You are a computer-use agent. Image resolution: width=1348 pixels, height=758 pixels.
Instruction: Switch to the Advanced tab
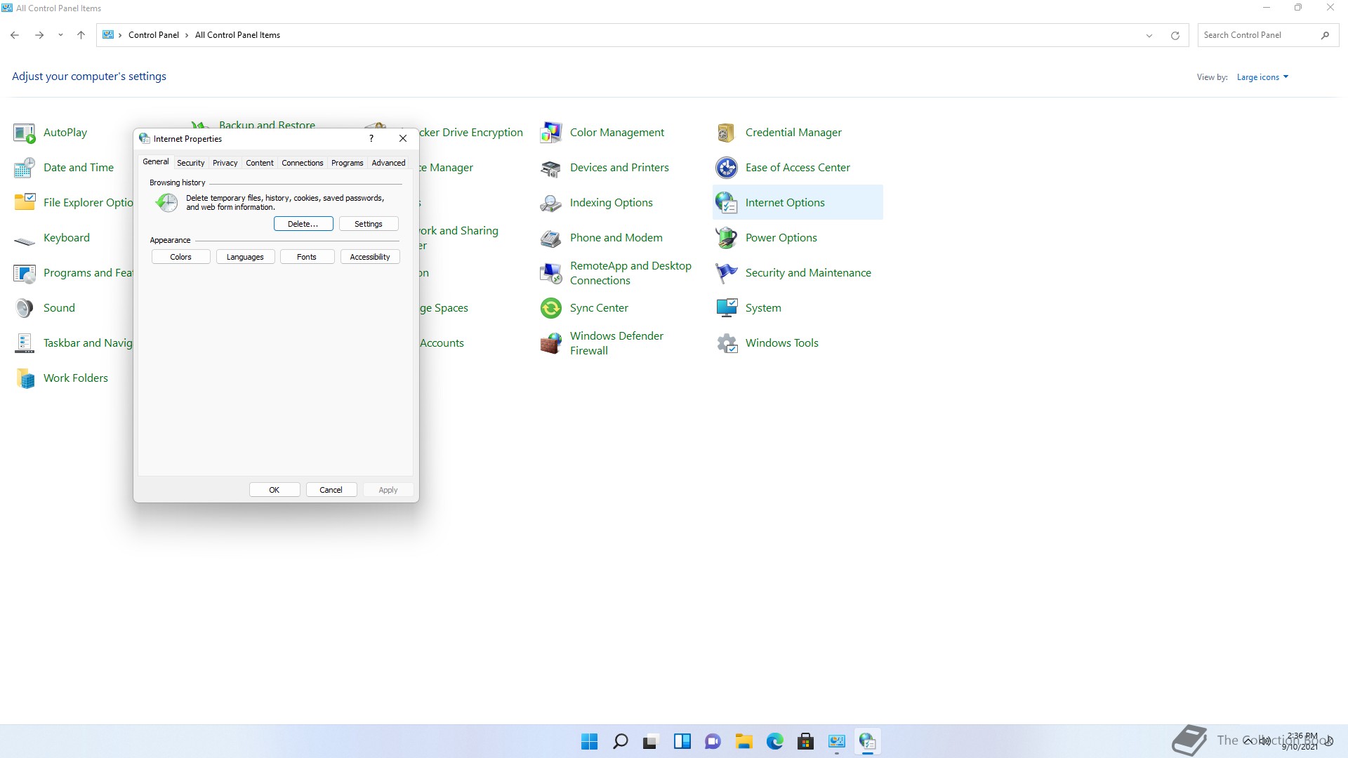(388, 163)
